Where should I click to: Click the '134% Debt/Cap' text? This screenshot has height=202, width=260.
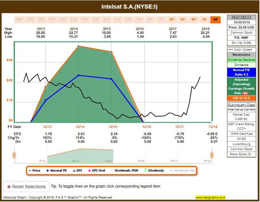pos(241,134)
